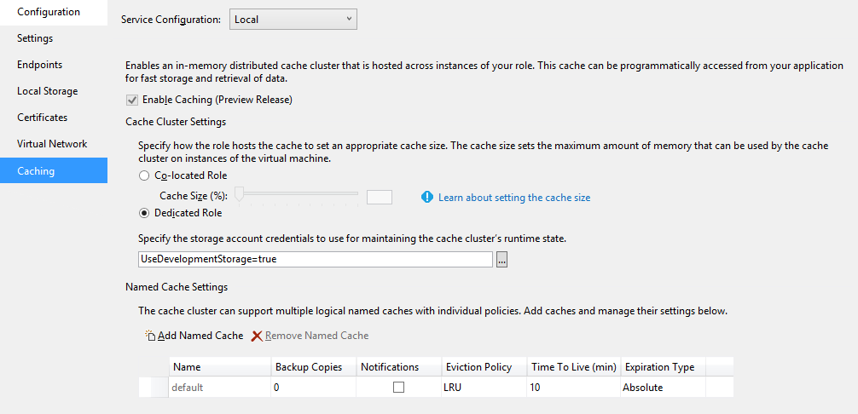Image resolution: width=858 pixels, height=414 pixels.
Task: Open the Virtual Network tab
Action: 52,144
